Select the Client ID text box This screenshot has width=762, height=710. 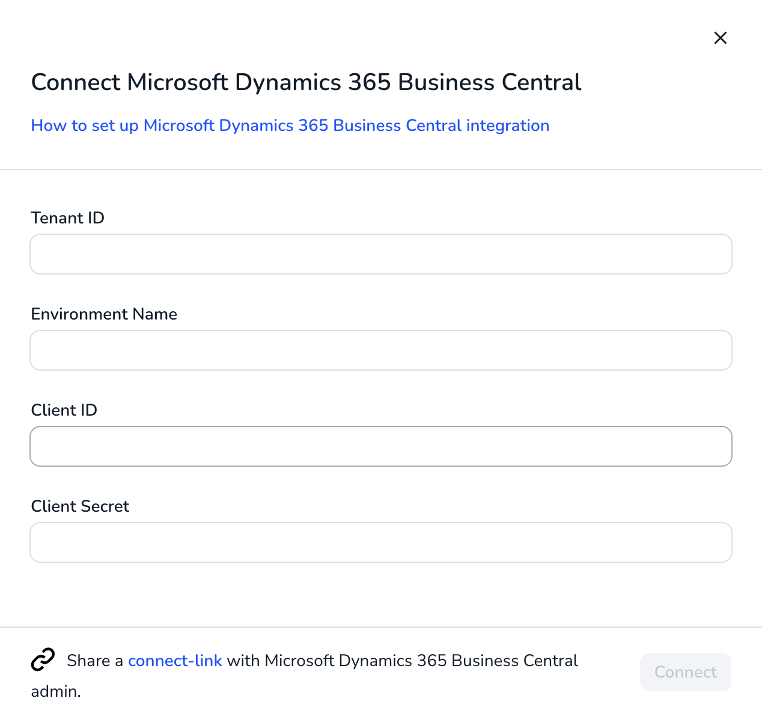[x=381, y=446]
